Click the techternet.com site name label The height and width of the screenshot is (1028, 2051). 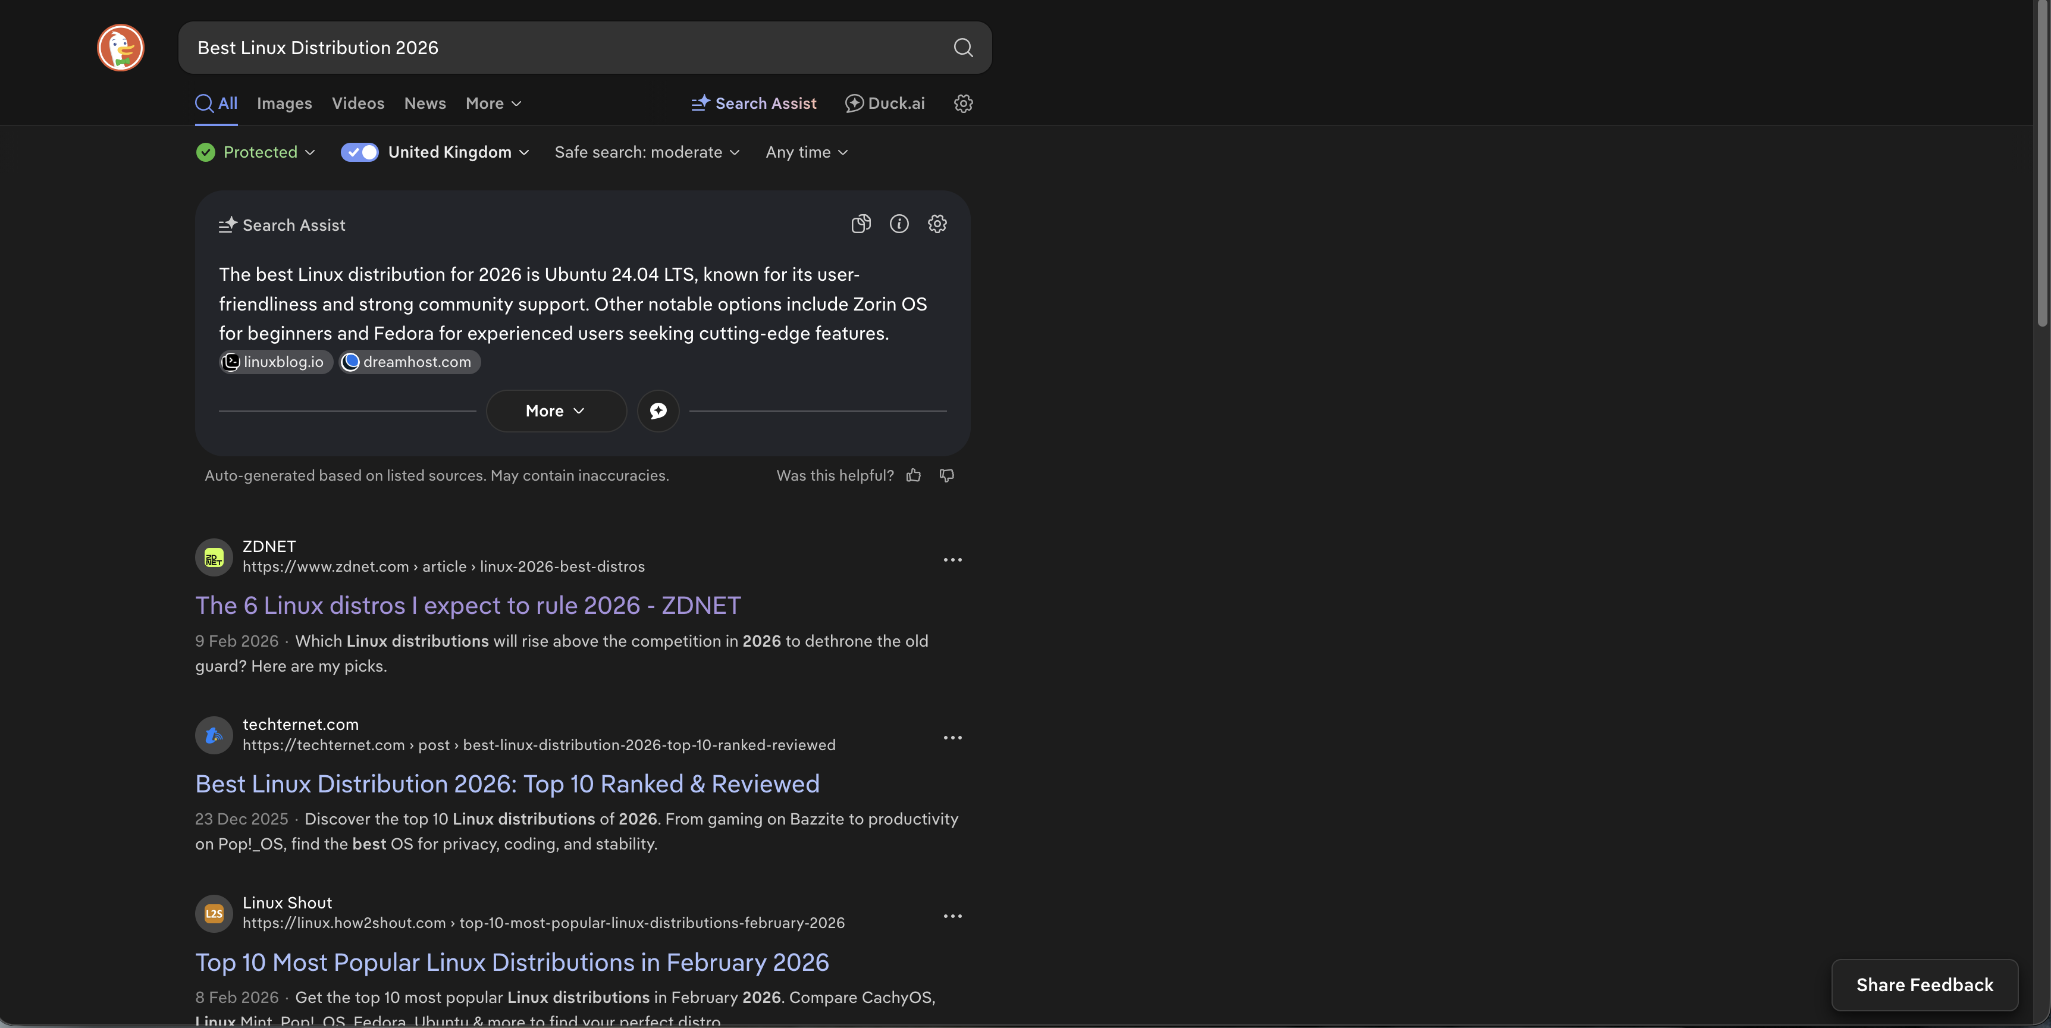[x=300, y=725]
